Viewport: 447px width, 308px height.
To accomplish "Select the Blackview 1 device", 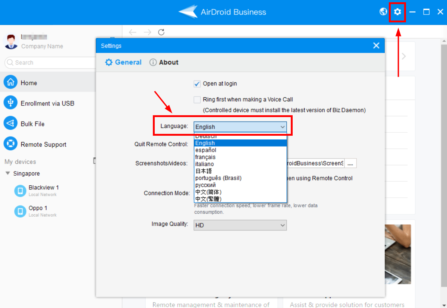I will pyautogui.click(x=48, y=191).
